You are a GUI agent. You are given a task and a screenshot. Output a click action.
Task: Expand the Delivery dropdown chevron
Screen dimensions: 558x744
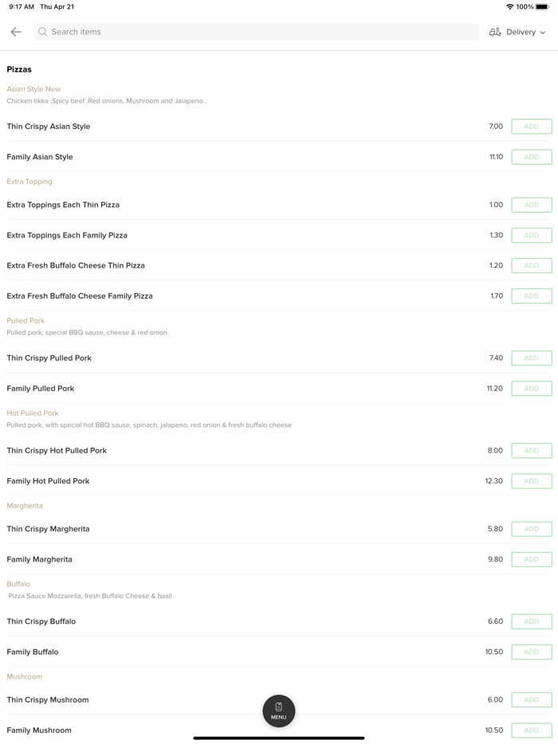543,33
